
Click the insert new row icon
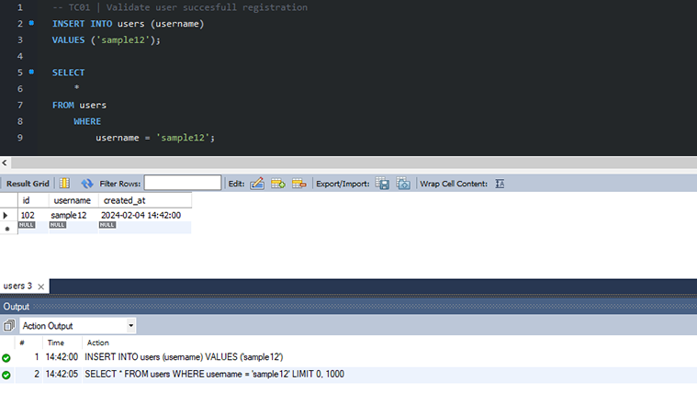(x=277, y=184)
